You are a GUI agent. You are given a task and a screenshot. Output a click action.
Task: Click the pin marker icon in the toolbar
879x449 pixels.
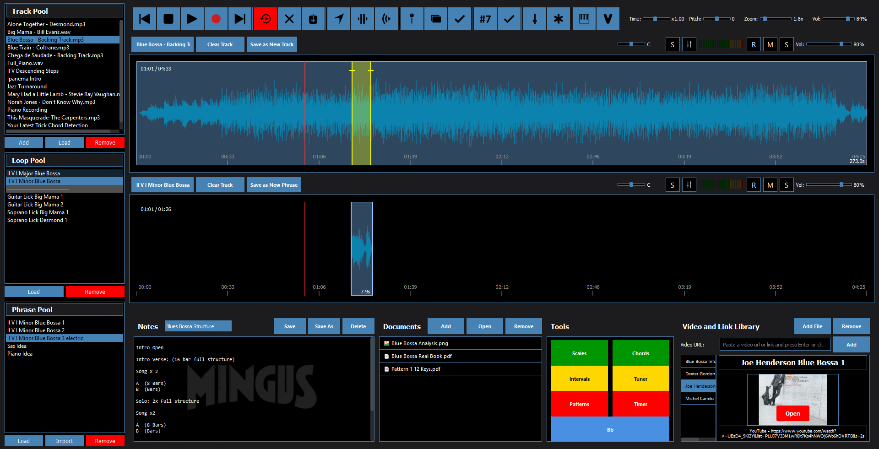coord(412,19)
